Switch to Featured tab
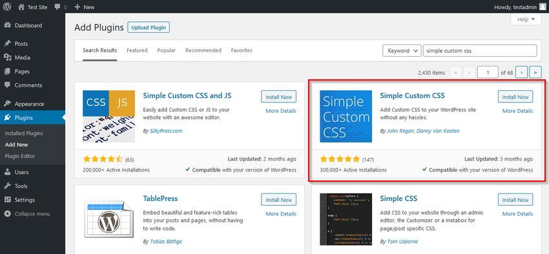The height and width of the screenshot is (254, 549). [x=137, y=50]
